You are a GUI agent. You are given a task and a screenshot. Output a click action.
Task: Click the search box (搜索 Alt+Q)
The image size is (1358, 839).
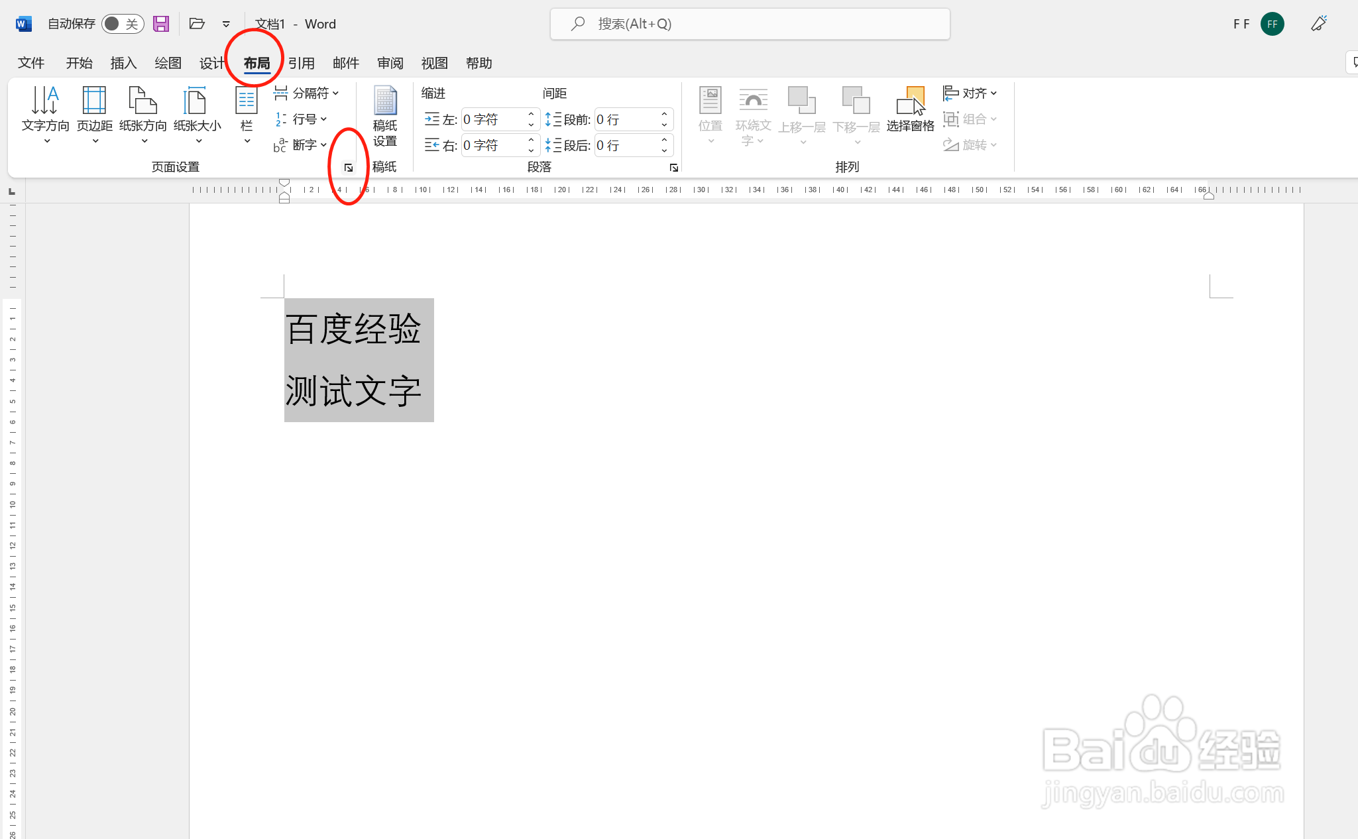[x=750, y=24]
